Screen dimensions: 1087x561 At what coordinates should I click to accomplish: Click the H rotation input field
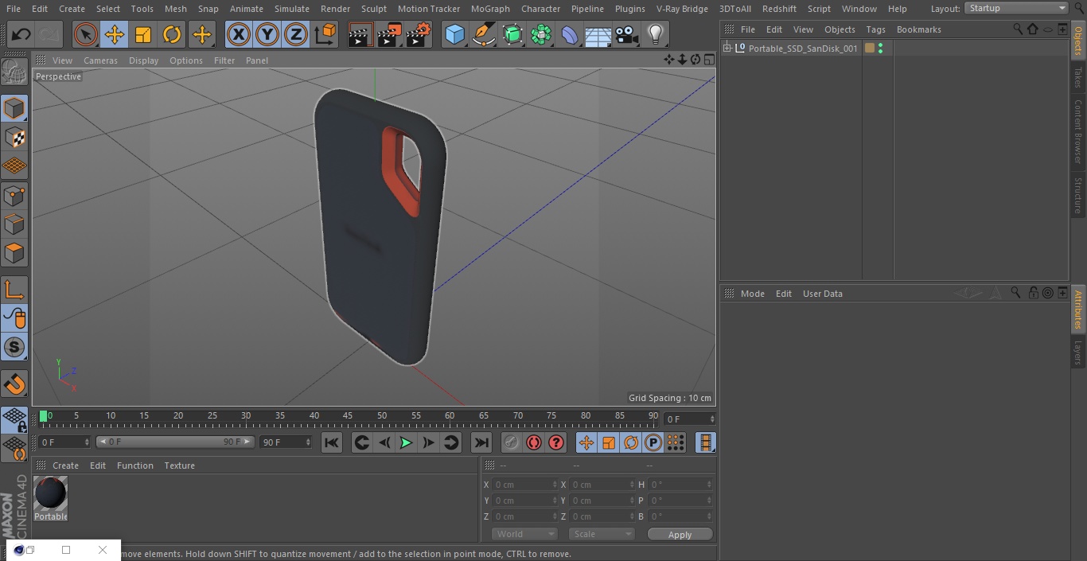coord(681,485)
